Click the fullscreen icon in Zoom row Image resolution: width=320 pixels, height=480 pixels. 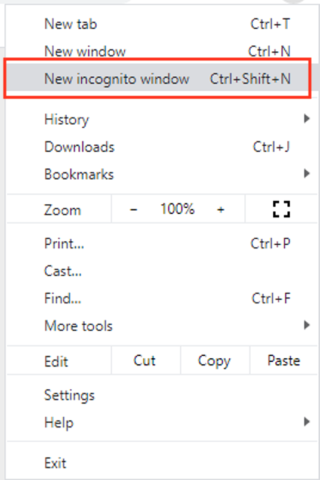click(281, 210)
